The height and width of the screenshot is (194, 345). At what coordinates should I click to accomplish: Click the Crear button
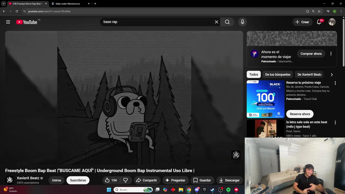302,22
